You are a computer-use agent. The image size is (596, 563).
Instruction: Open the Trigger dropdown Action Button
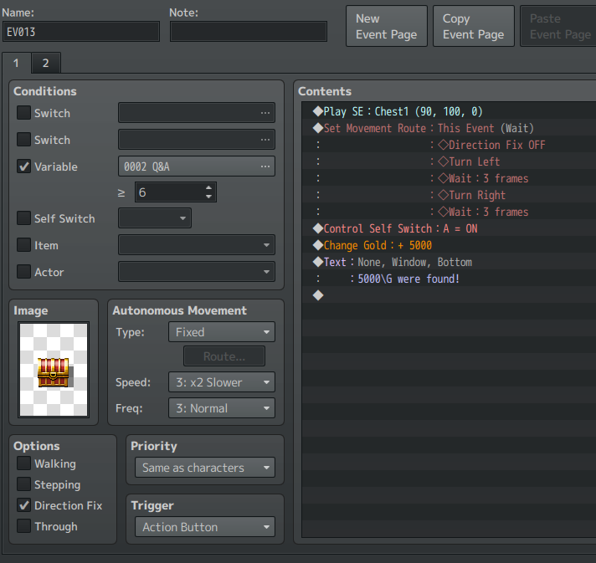click(205, 527)
